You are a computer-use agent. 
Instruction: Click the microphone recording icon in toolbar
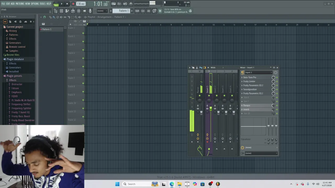coord(90,11)
